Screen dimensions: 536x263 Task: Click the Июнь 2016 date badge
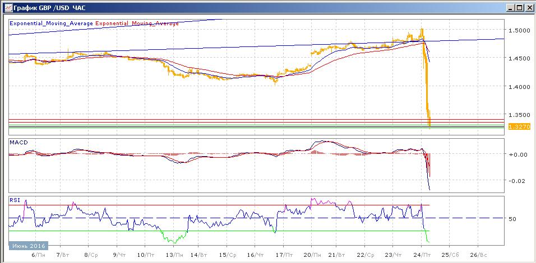click(29, 246)
